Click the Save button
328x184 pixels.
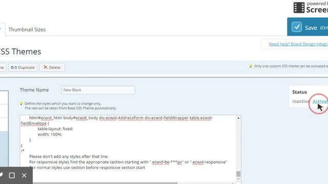point(307,27)
